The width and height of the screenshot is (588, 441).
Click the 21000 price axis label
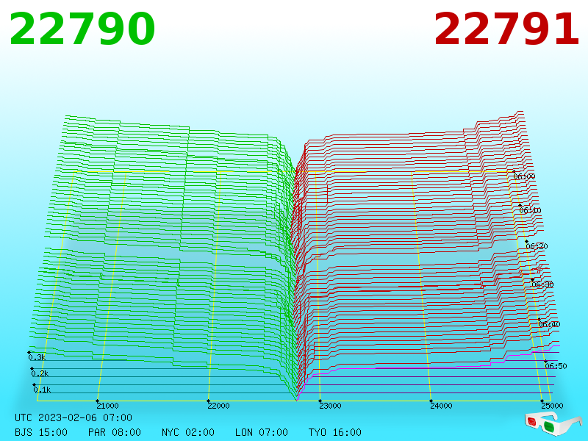point(107,406)
